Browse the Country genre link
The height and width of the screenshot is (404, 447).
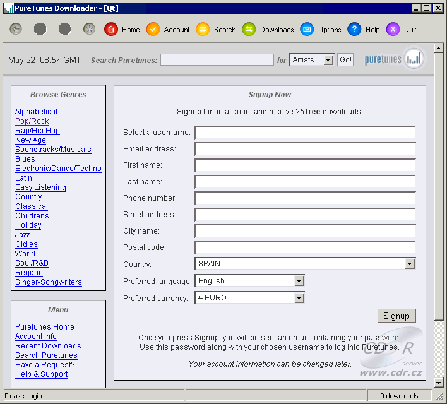pos(28,197)
